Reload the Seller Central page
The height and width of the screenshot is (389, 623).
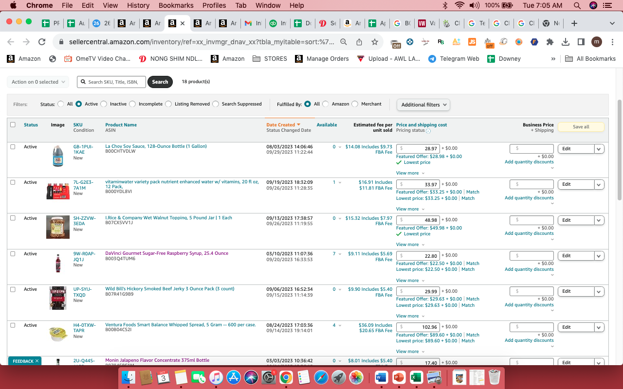click(42, 42)
